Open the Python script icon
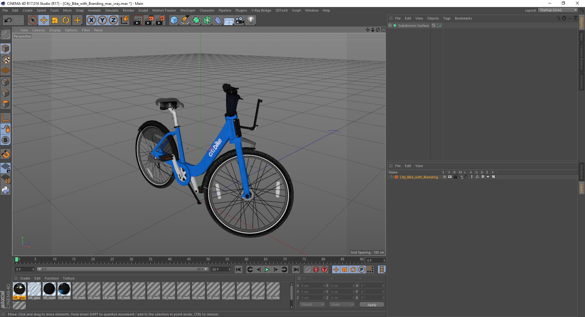The image size is (585, 317). 5,190
